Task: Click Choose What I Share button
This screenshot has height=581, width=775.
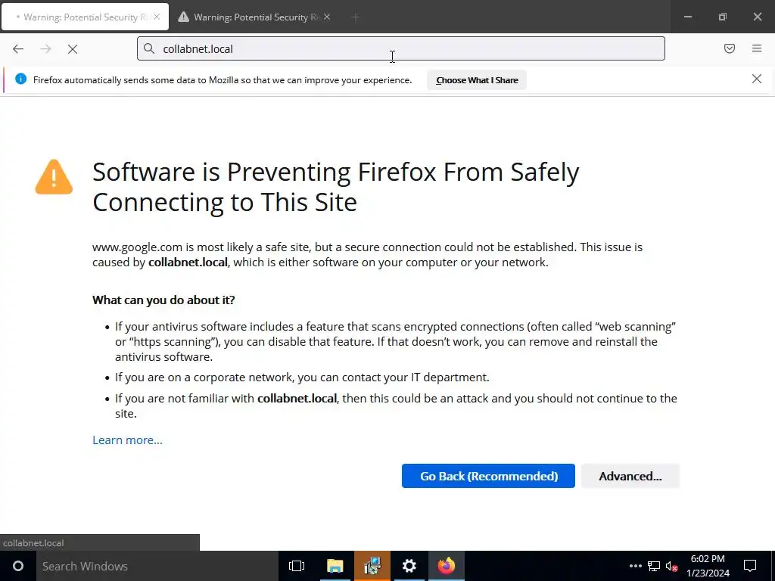Action: click(x=477, y=80)
